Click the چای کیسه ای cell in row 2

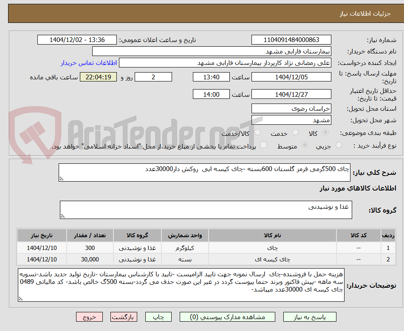pyautogui.click(x=272, y=259)
